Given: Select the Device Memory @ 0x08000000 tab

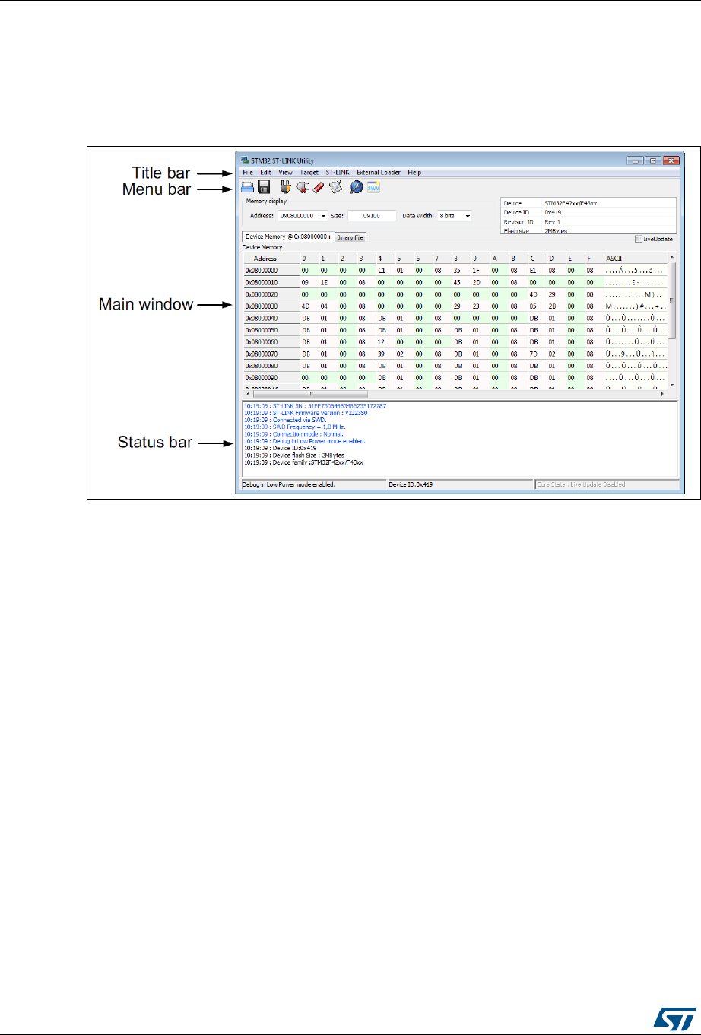Looking at the screenshot, I should point(288,237).
